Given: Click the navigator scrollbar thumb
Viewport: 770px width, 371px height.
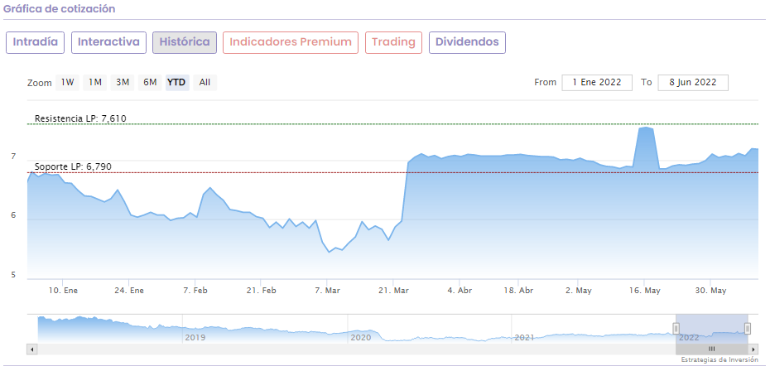Looking at the screenshot, I should (x=711, y=349).
